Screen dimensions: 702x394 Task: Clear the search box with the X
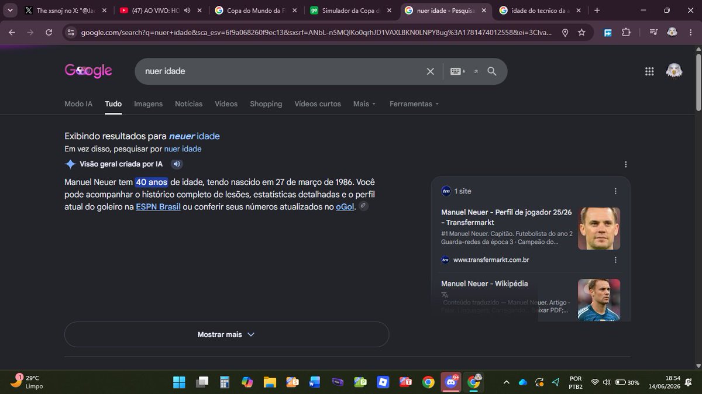pos(431,71)
